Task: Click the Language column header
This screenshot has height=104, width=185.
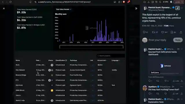Action: tap(116, 60)
